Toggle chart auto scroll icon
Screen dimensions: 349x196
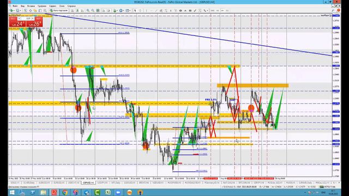(x=104, y=10)
